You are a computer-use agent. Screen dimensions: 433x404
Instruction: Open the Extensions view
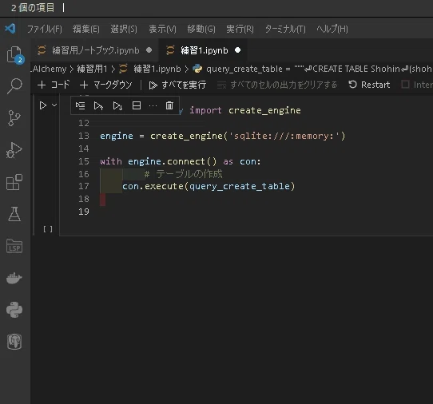[14, 182]
